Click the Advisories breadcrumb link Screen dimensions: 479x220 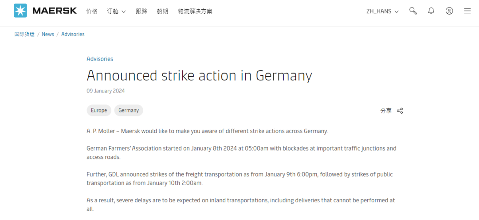[73, 34]
